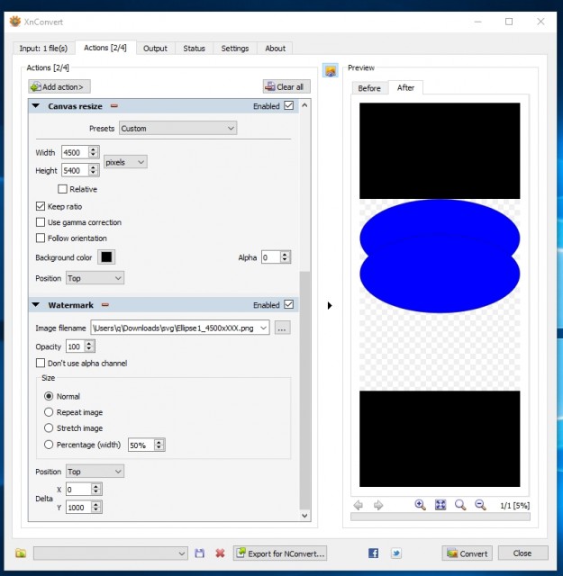This screenshot has height=576, width=563.
Task: Open the script preset dropdown
Action: [x=110, y=553]
